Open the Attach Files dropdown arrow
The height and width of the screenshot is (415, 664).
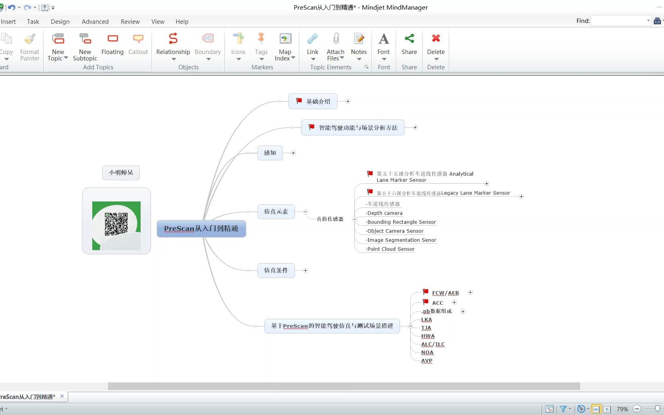coord(342,58)
